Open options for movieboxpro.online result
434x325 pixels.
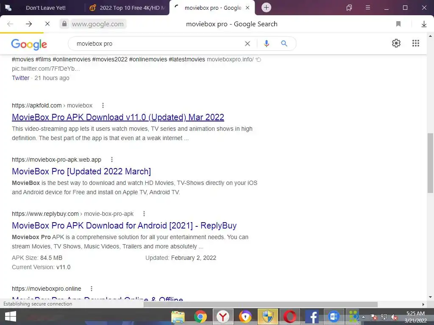coord(92,289)
